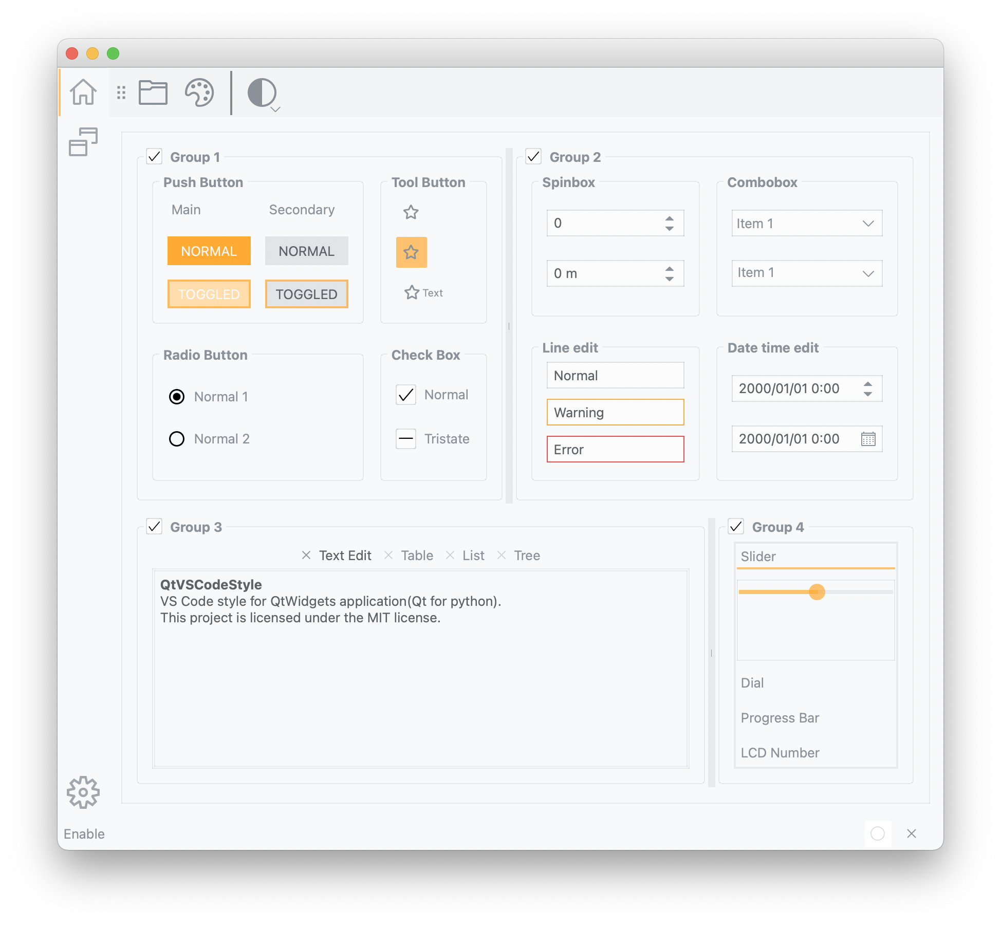Switch to the Tree tab
Image resolution: width=1001 pixels, height=926 pixels.
[x=527, y=555]
